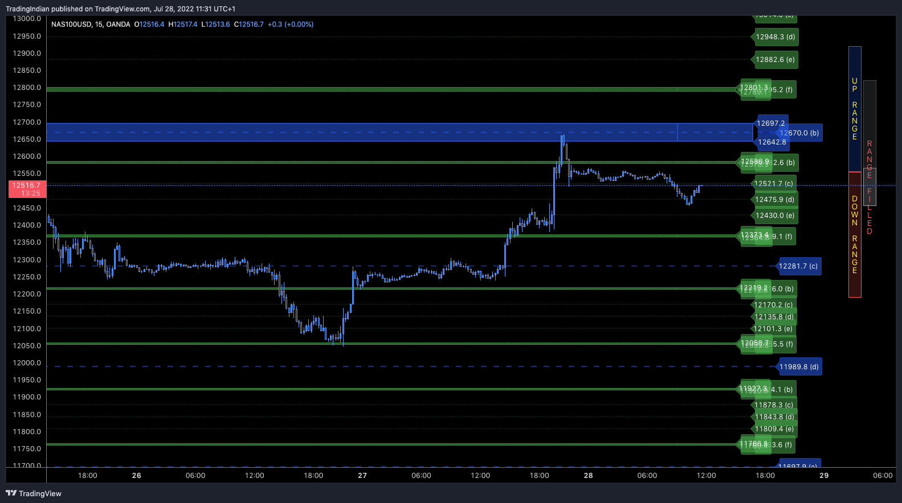Click date 28 on the time axis
Screen dimensions: 902x503
coord(589,476)
